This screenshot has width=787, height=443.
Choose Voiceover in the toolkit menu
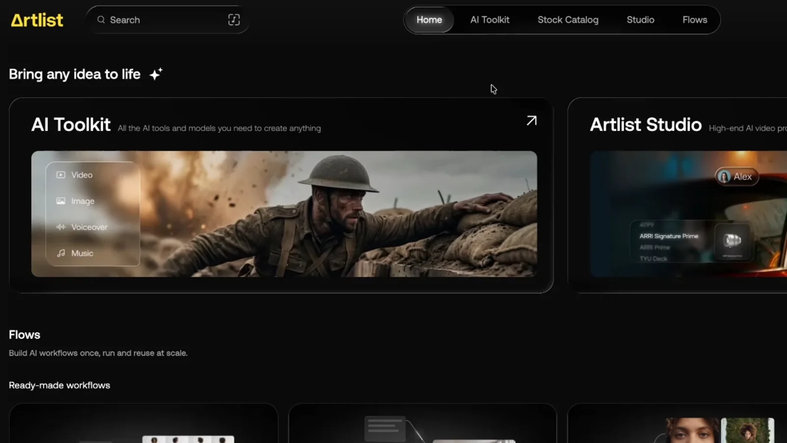click(89, 227)
